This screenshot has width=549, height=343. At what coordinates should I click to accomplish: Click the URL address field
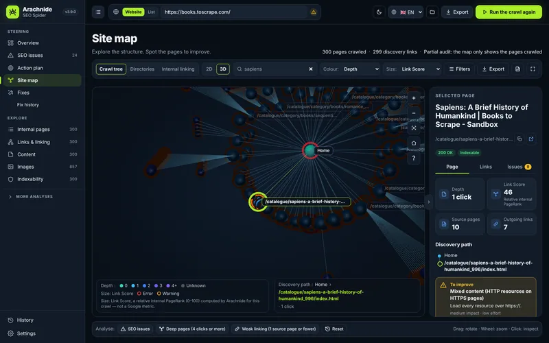[233, 12]
